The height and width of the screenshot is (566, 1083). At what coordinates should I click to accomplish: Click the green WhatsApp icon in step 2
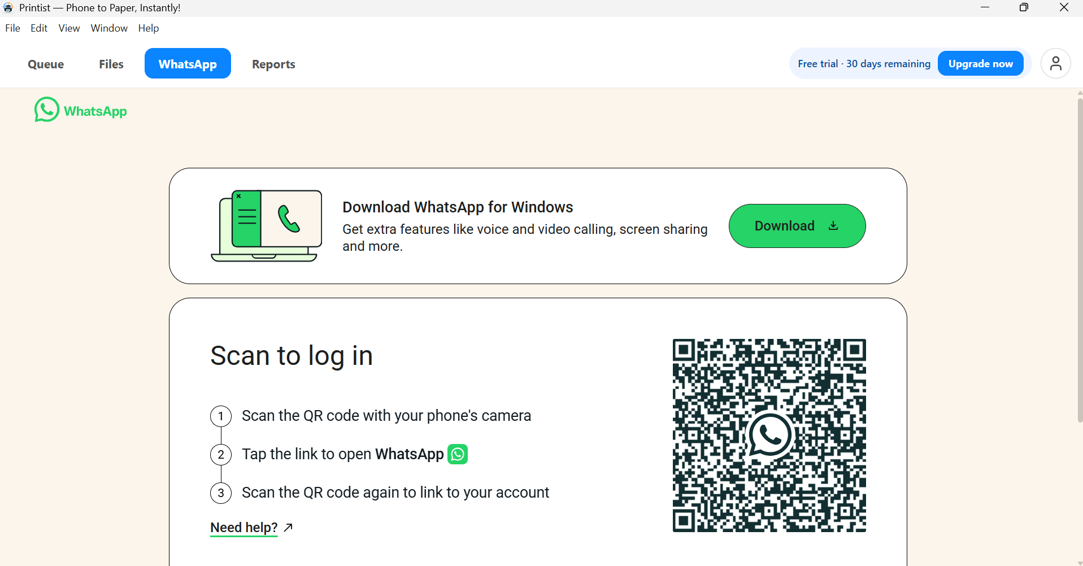[x=458, y=454]
